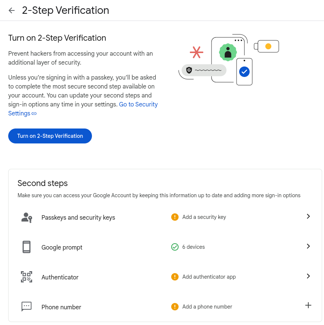Click the 2-Step Verification page title
324x325 pixels.
coord(65,10)
